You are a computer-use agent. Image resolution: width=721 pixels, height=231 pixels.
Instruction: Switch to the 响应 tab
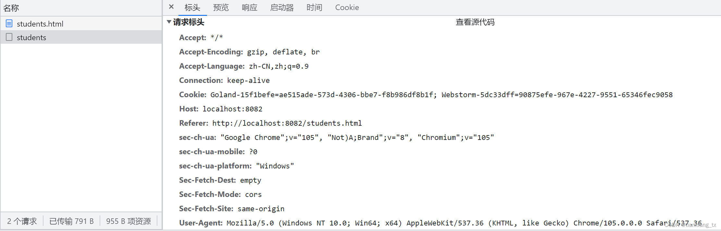tap(250, 7)
